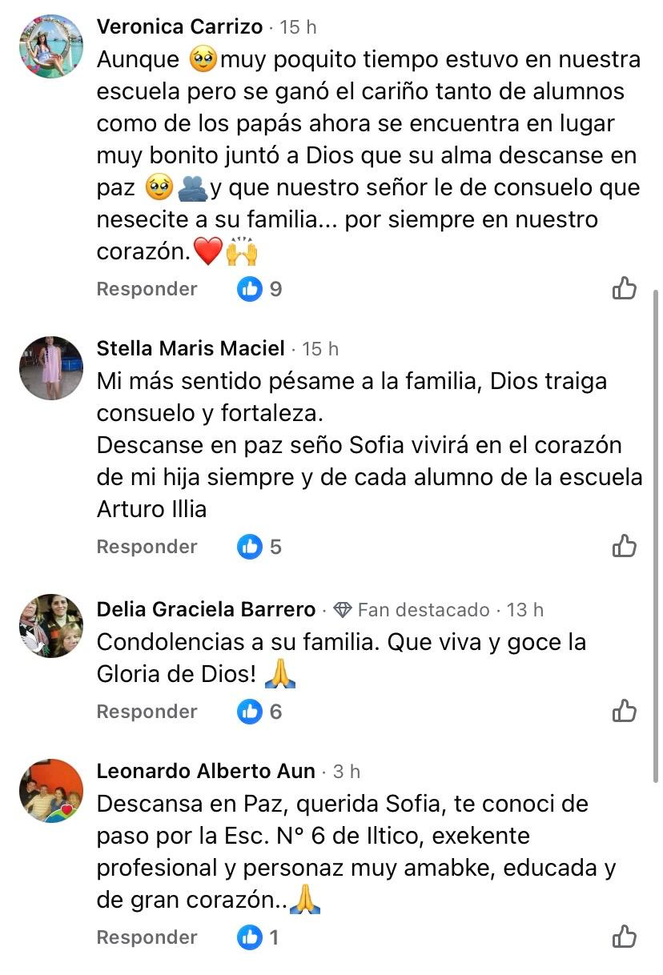Like Veronica Carrizo's comment with thumbs-up
Viewport: 663px width, 975px height.
(x=624, y=289)
